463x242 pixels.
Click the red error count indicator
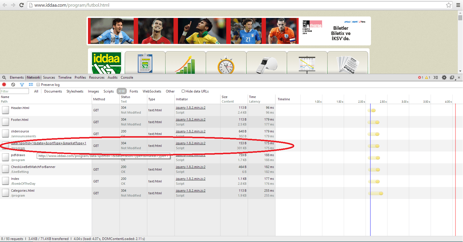coord(420,77)
